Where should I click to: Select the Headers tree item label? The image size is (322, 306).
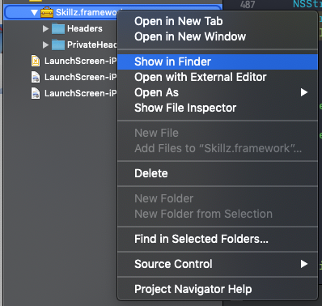(85, 28)
